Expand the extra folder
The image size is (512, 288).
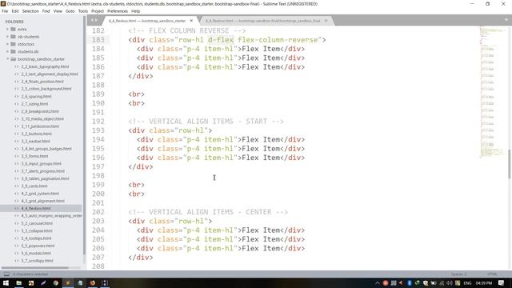coord(7,29)
